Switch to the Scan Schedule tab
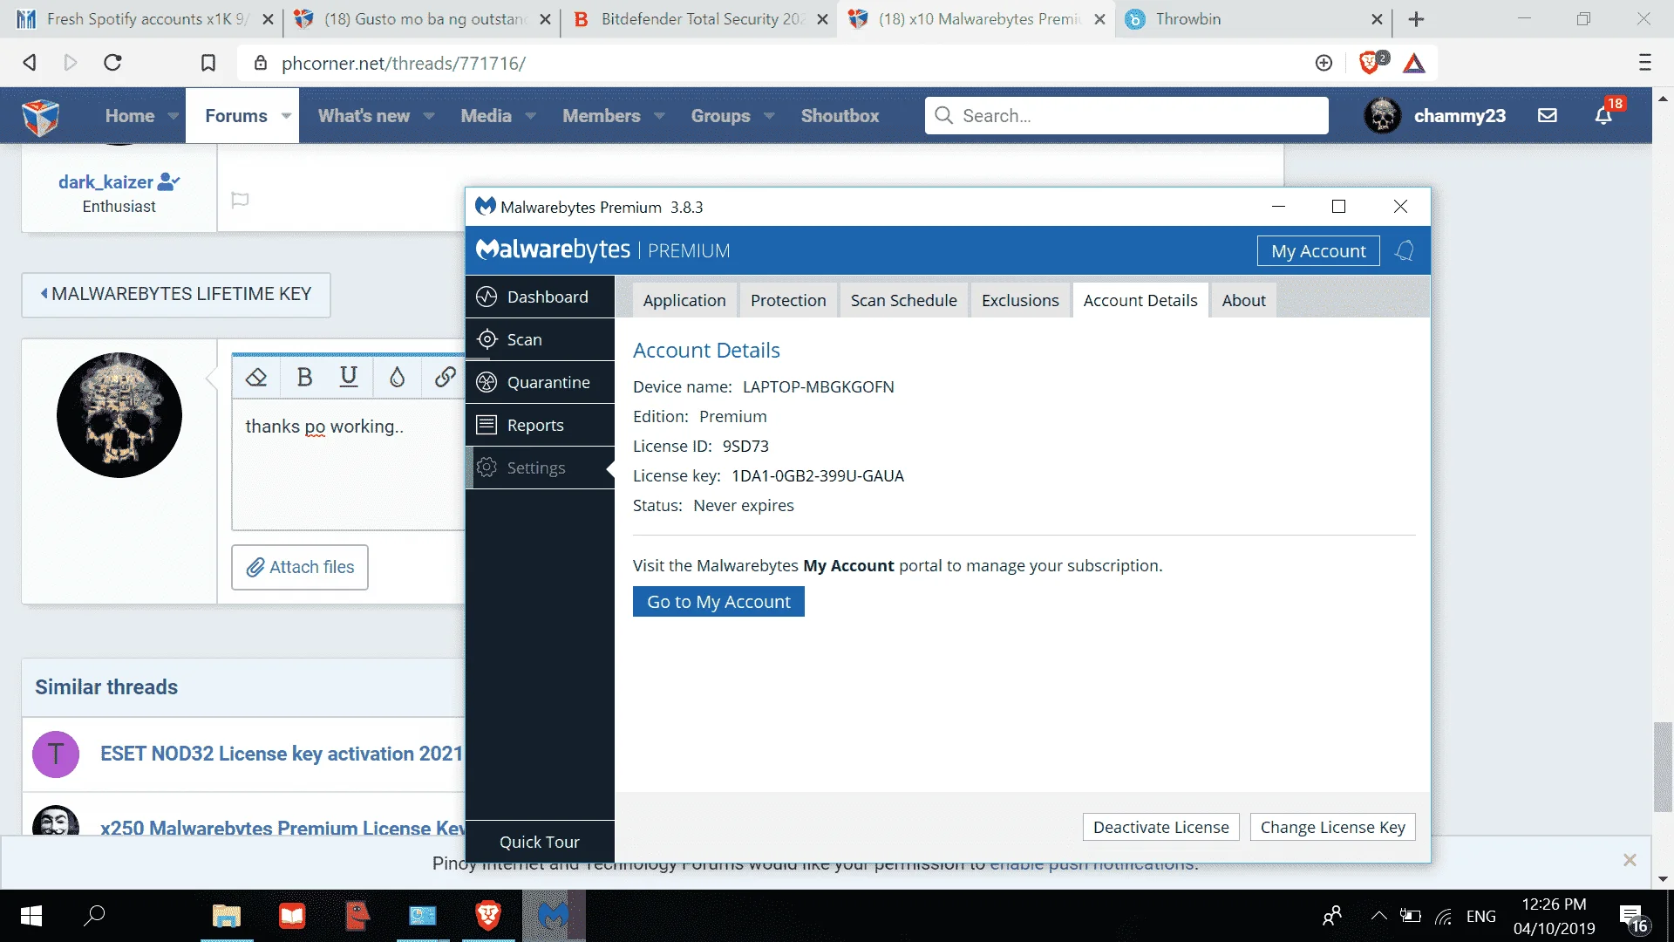 coord(903,300)
